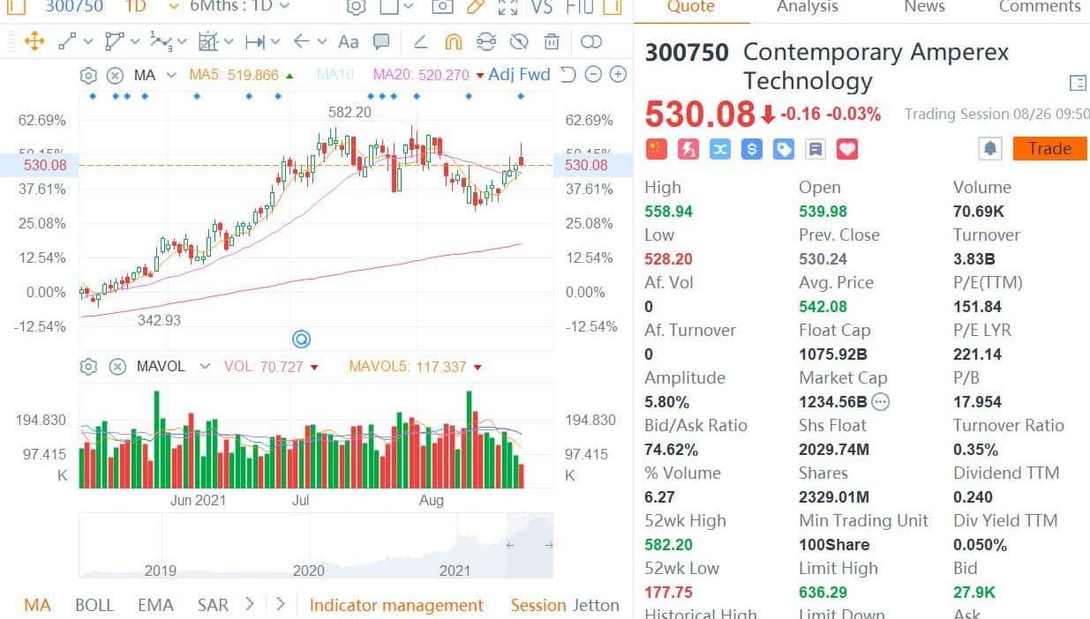
Task: Click the blue price tag icon
Action: coord(784,149)
